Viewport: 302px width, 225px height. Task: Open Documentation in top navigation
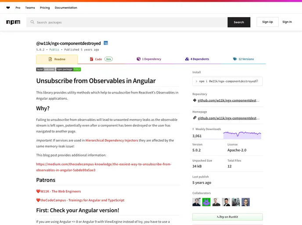tap(66, 8)
